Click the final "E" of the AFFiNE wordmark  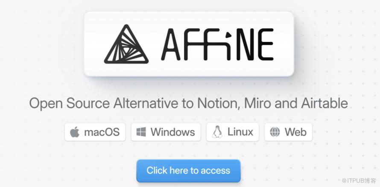(266, 44)
